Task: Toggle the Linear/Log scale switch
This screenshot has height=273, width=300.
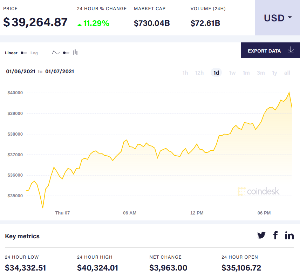Action: (x=24, y=53)
